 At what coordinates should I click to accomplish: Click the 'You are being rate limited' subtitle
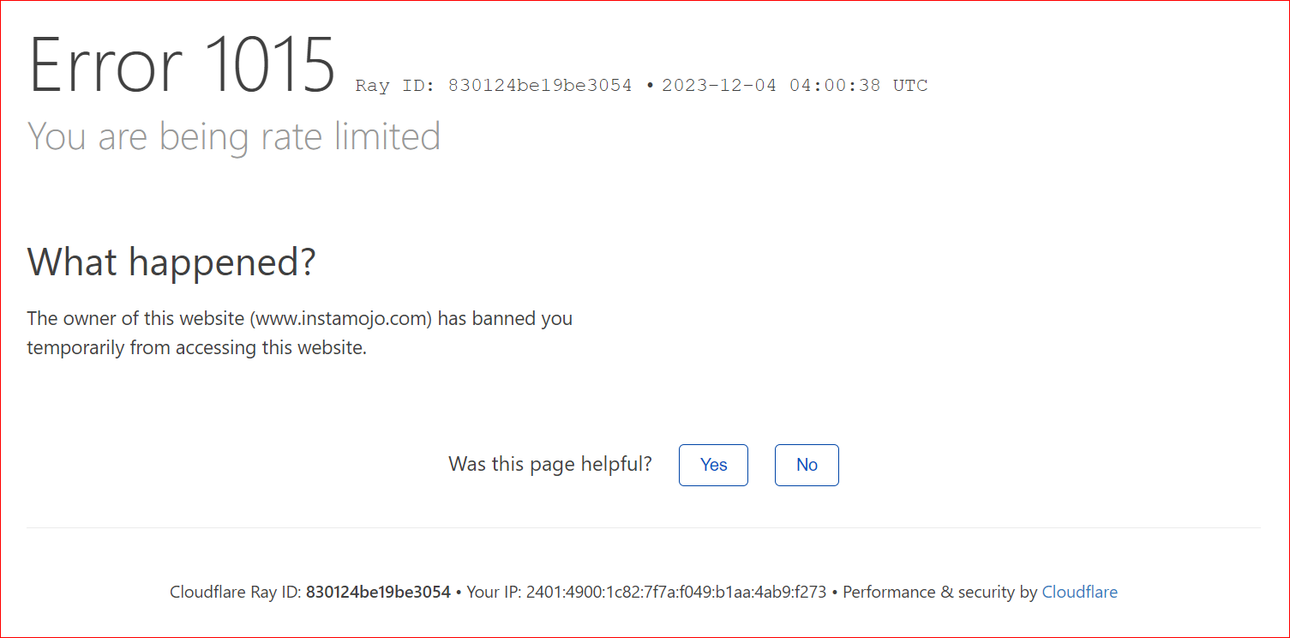click(234, 136)
